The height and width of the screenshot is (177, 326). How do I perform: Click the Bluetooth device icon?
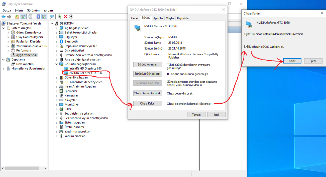[61, 41]
